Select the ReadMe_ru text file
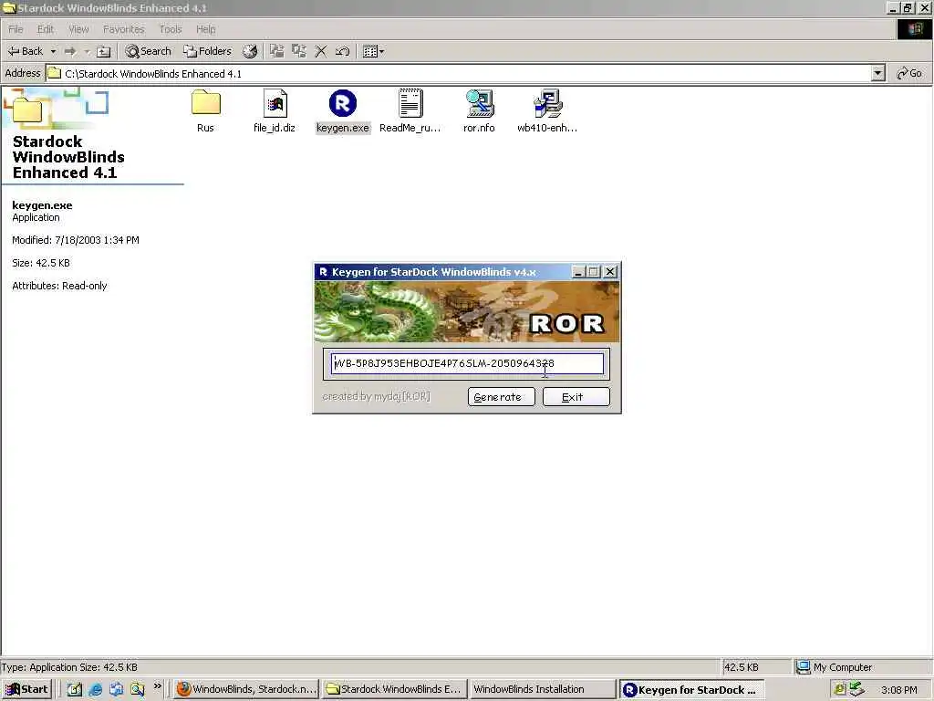This screenshot has height=701, width=934. coord(410,110)
